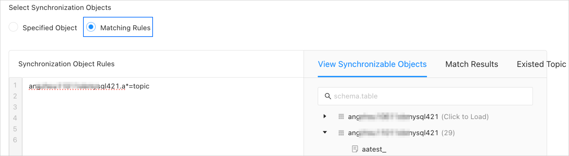569x156 pixels.
Task: Click the Click to Load label
Action: [x=465, y=117]
